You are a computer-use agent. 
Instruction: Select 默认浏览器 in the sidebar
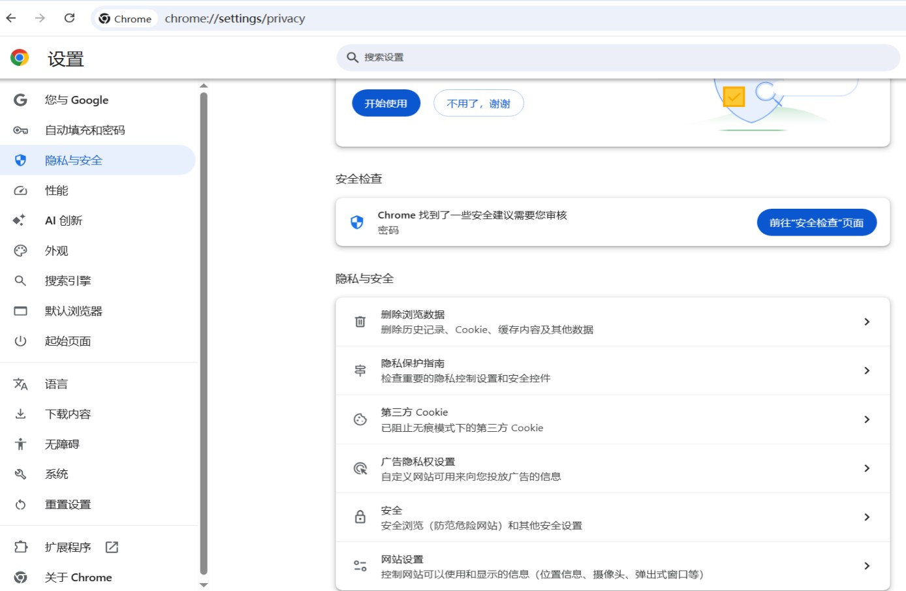pos(98,311)
